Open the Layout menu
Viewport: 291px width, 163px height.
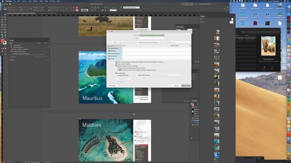(24, 1)
